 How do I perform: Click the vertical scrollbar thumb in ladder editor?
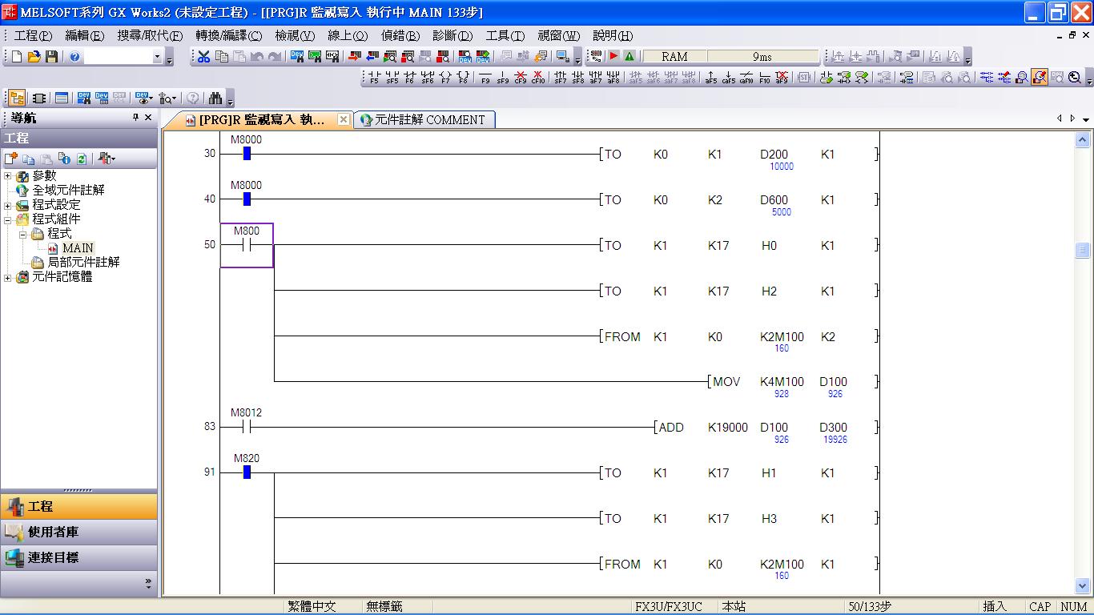click(x=1083, y=251)
